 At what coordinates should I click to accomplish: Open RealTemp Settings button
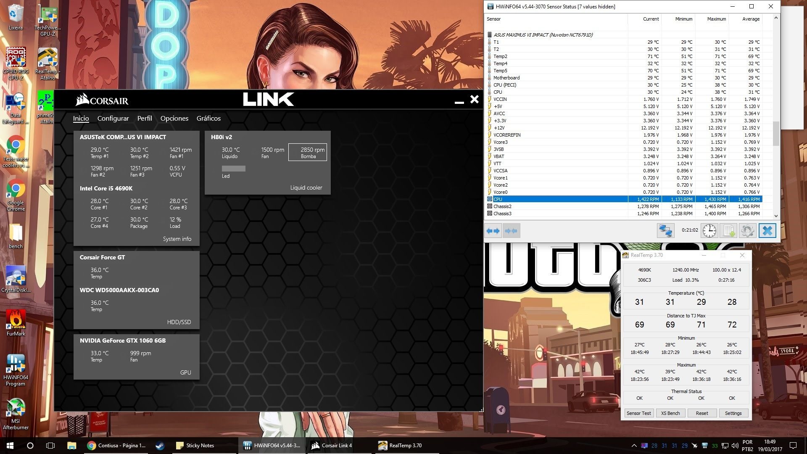click(x=733, y=413)
